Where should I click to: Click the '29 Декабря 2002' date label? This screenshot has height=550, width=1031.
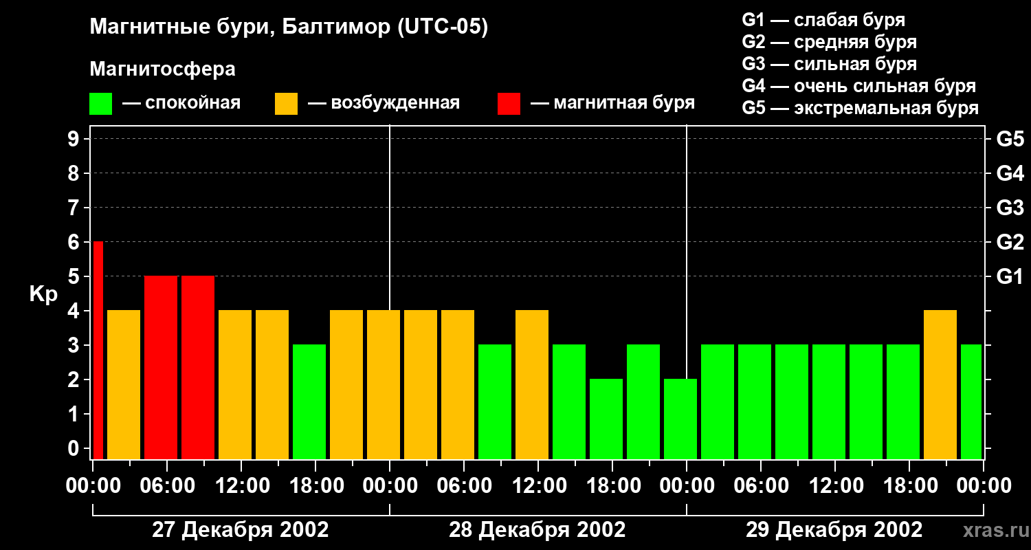click(834, 530)
